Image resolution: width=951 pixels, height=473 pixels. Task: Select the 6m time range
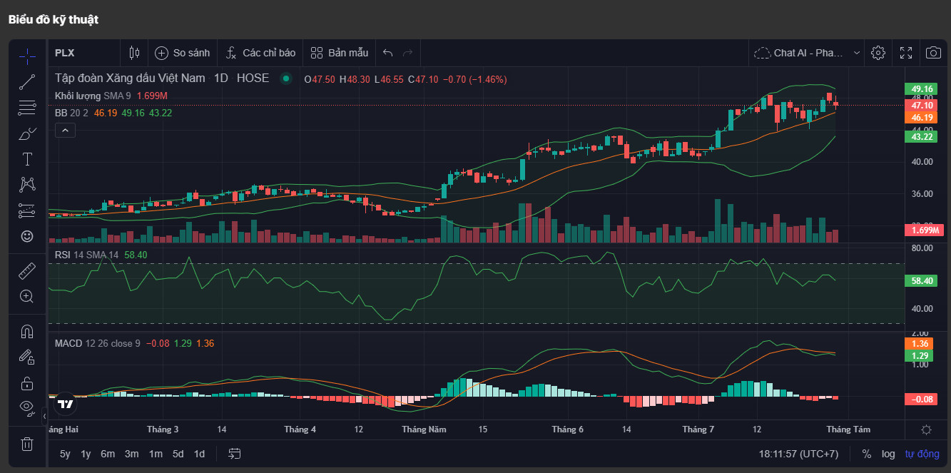coord(108,454)
